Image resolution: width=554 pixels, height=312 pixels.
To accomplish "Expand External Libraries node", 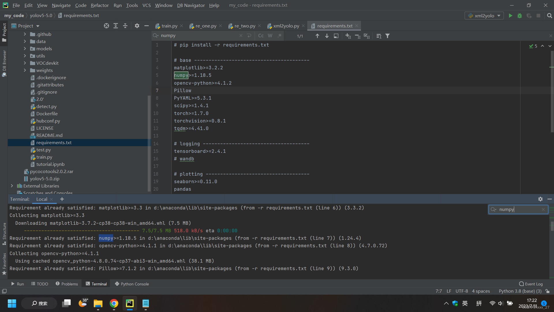I will (x=12, y=186).
